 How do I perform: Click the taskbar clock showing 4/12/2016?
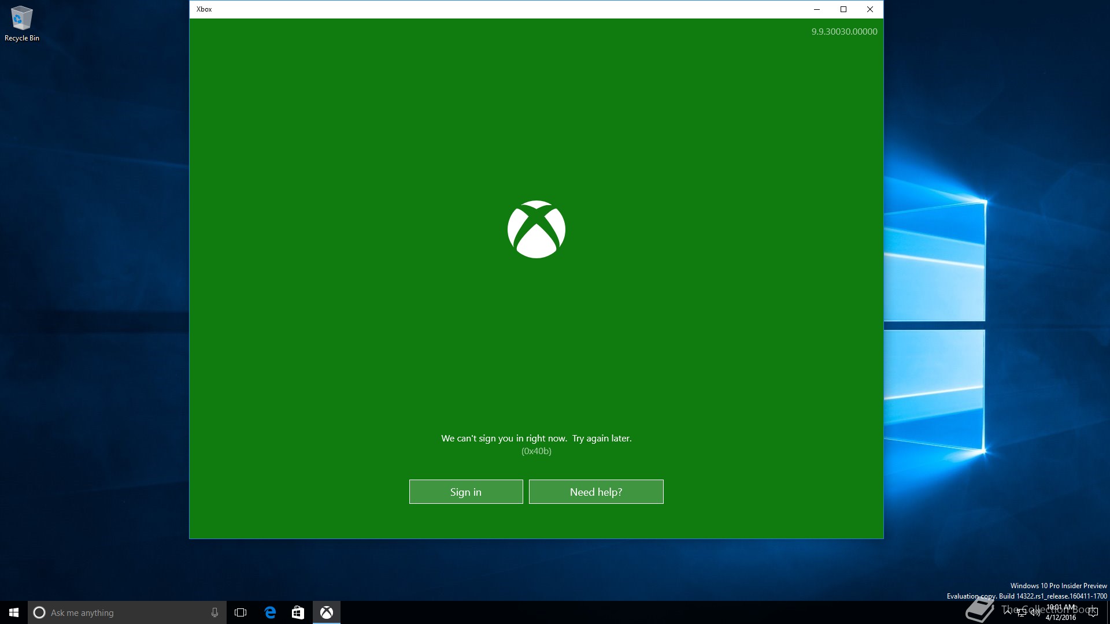click(x=1061, y=612)
